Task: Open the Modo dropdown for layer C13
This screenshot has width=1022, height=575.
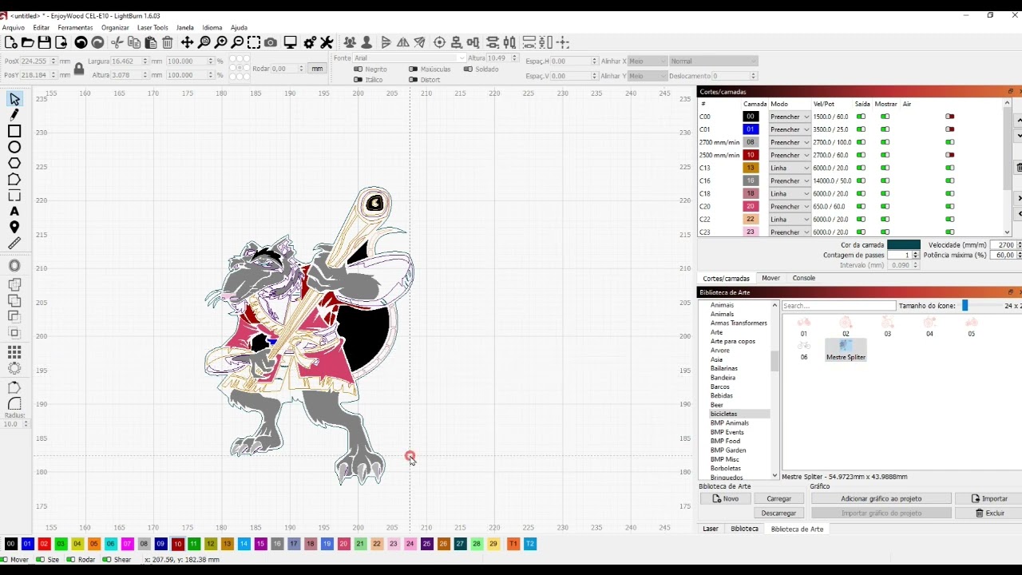Action: click(x=790, y=168)
